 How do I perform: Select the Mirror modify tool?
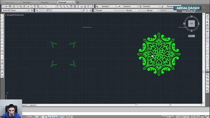207,22
